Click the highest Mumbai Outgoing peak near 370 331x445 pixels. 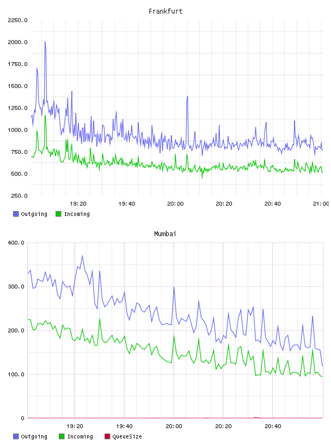coord(82,256)
